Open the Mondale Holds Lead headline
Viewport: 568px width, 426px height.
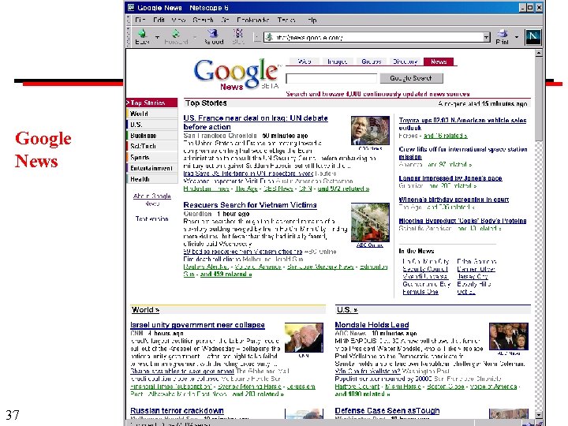[372, 325]
